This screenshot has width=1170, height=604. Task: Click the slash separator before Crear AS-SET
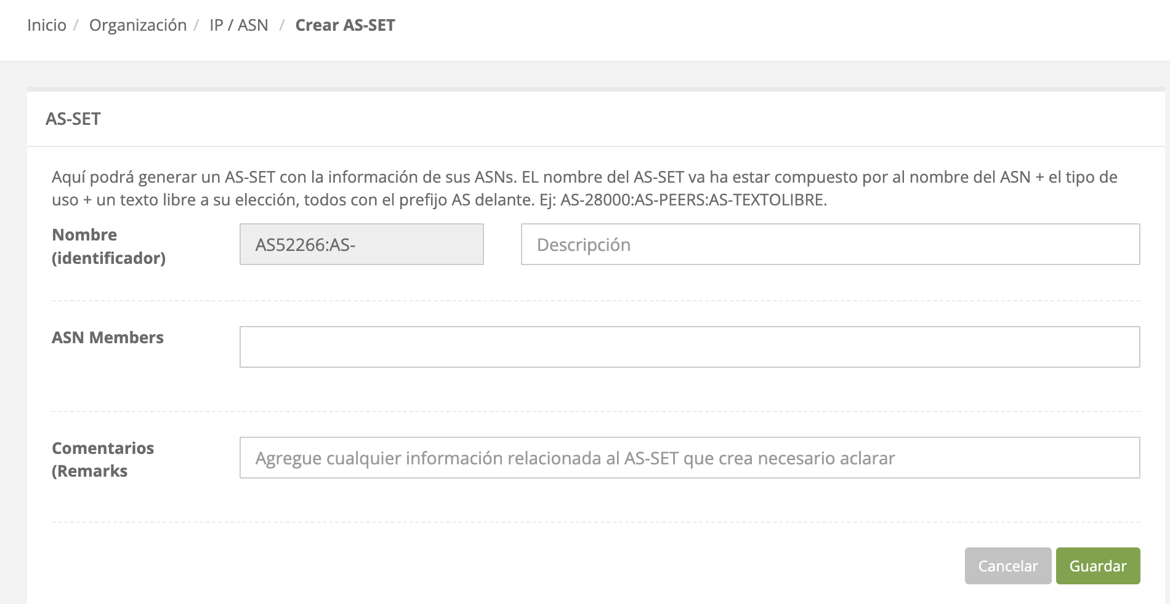(x=282, y=25)
